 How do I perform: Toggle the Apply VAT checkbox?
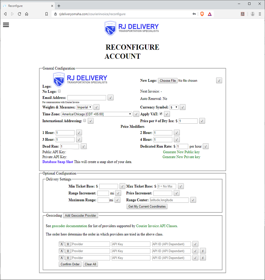(x=161, y=114)
